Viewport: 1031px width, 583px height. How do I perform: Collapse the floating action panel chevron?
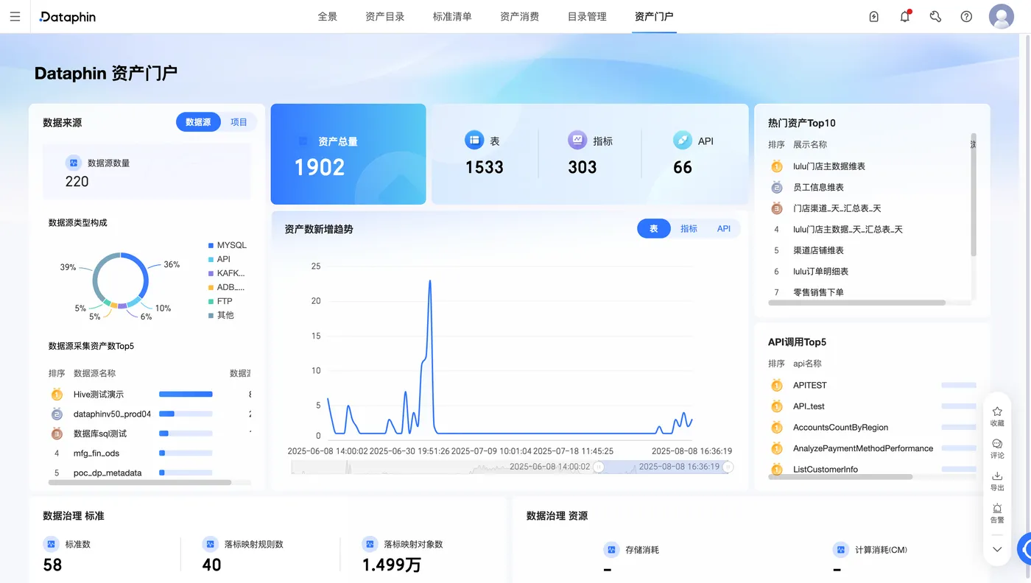[x=997, y=549]
